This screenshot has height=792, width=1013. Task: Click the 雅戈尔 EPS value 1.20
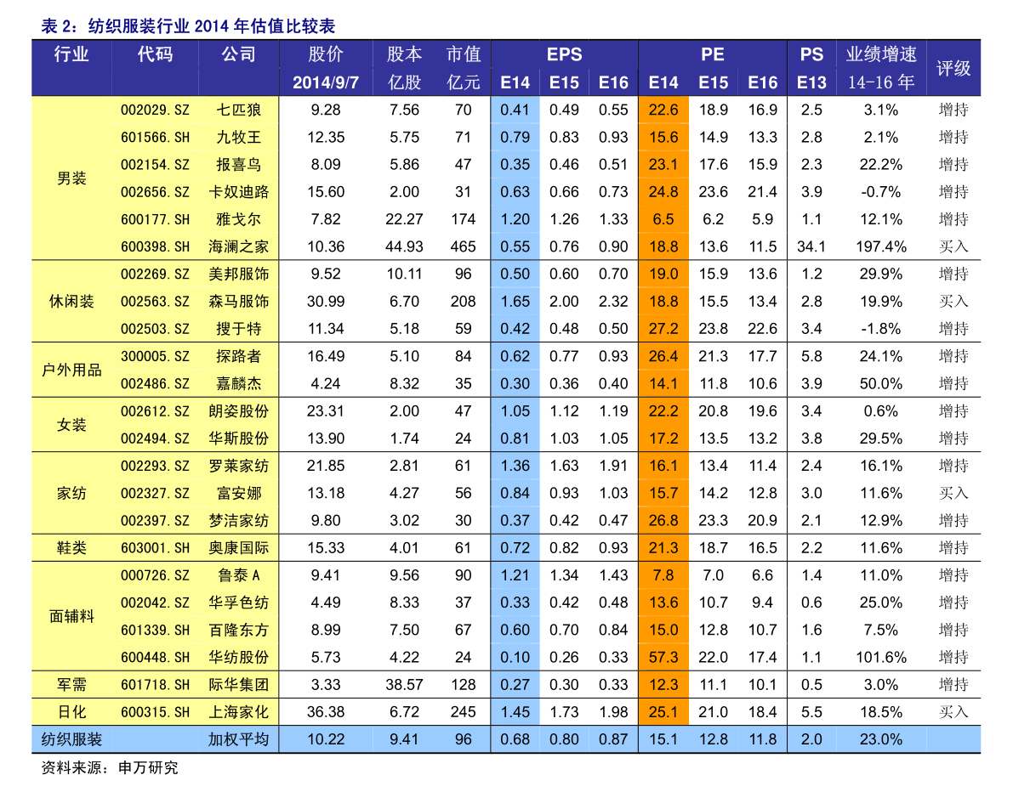tap(515, 219)
